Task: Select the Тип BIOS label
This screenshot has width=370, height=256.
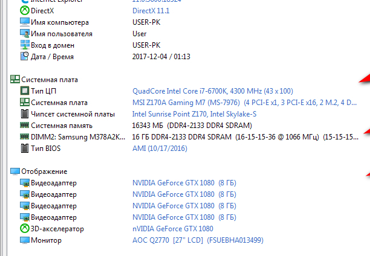Action: click(45, 149)
